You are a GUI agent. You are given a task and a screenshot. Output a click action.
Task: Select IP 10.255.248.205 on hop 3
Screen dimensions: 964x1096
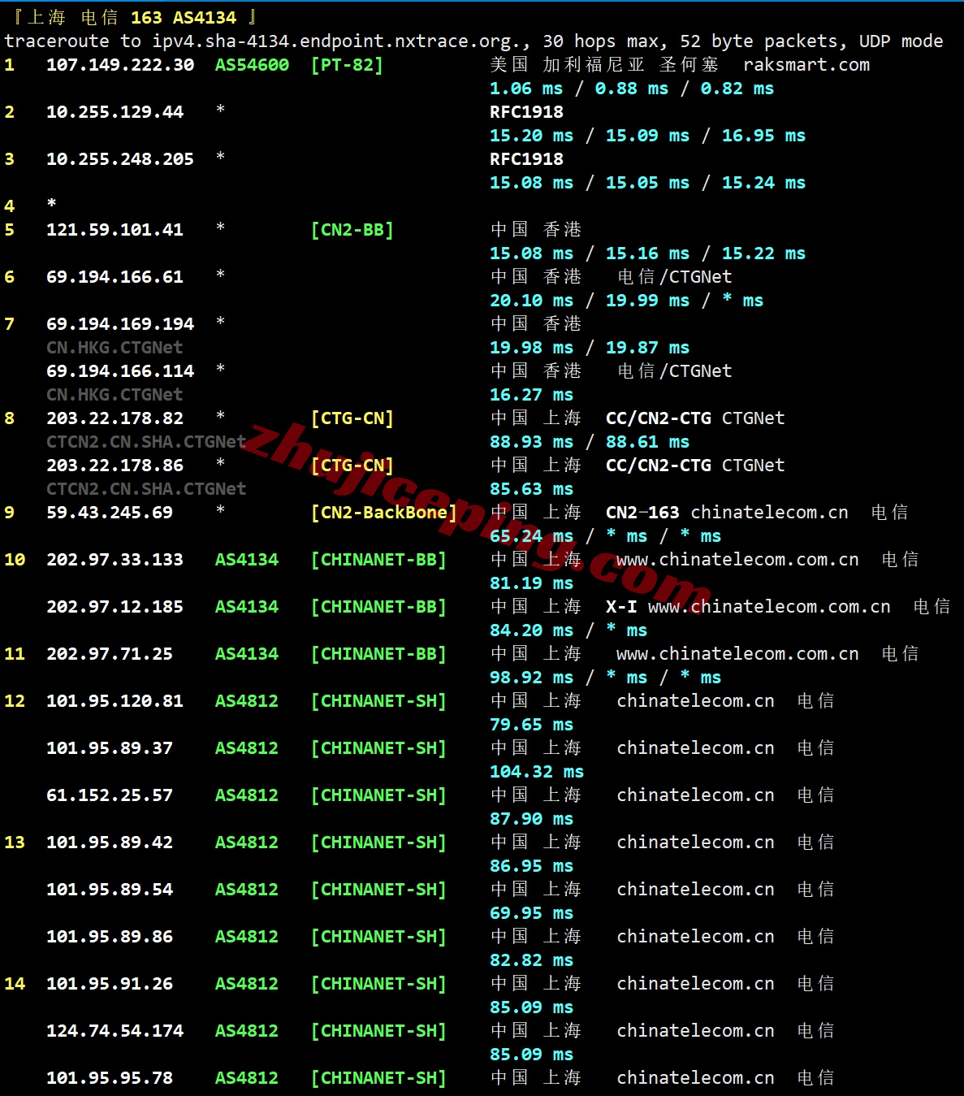(x=120, y=159)
